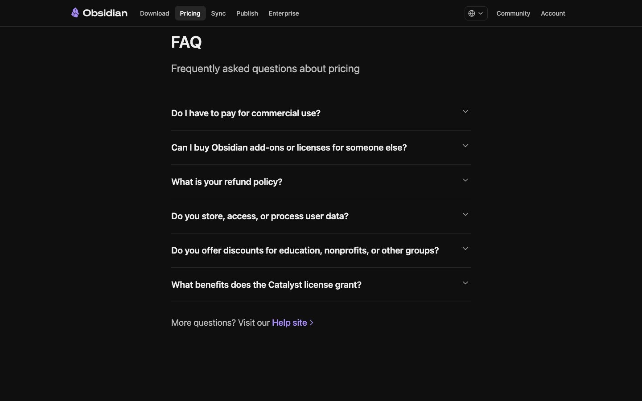Image resolution: width=642 pixels, height=401 pixels.
Task: Click the Obsidian wordmark text
Action: coord(105,13)
